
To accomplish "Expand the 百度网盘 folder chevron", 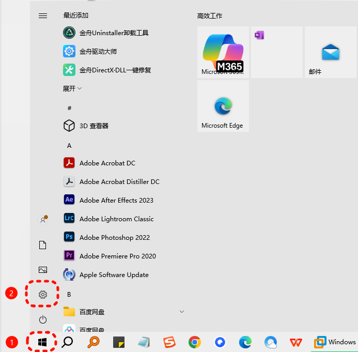I will [x=182, y=312].
